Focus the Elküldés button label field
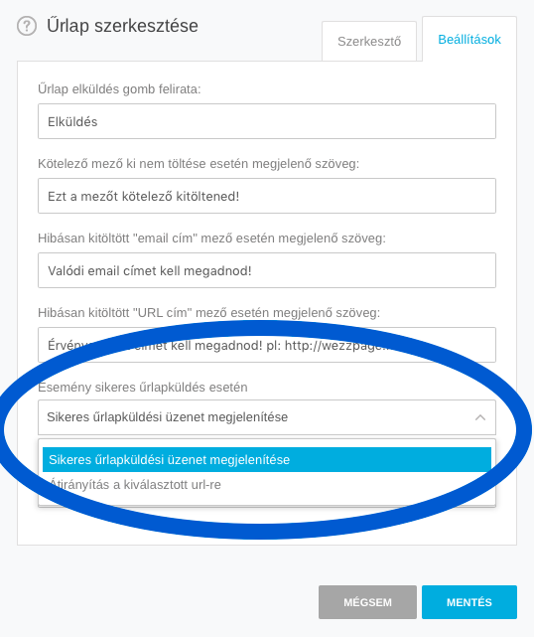The image size is (534, 637). click(267, 121)
